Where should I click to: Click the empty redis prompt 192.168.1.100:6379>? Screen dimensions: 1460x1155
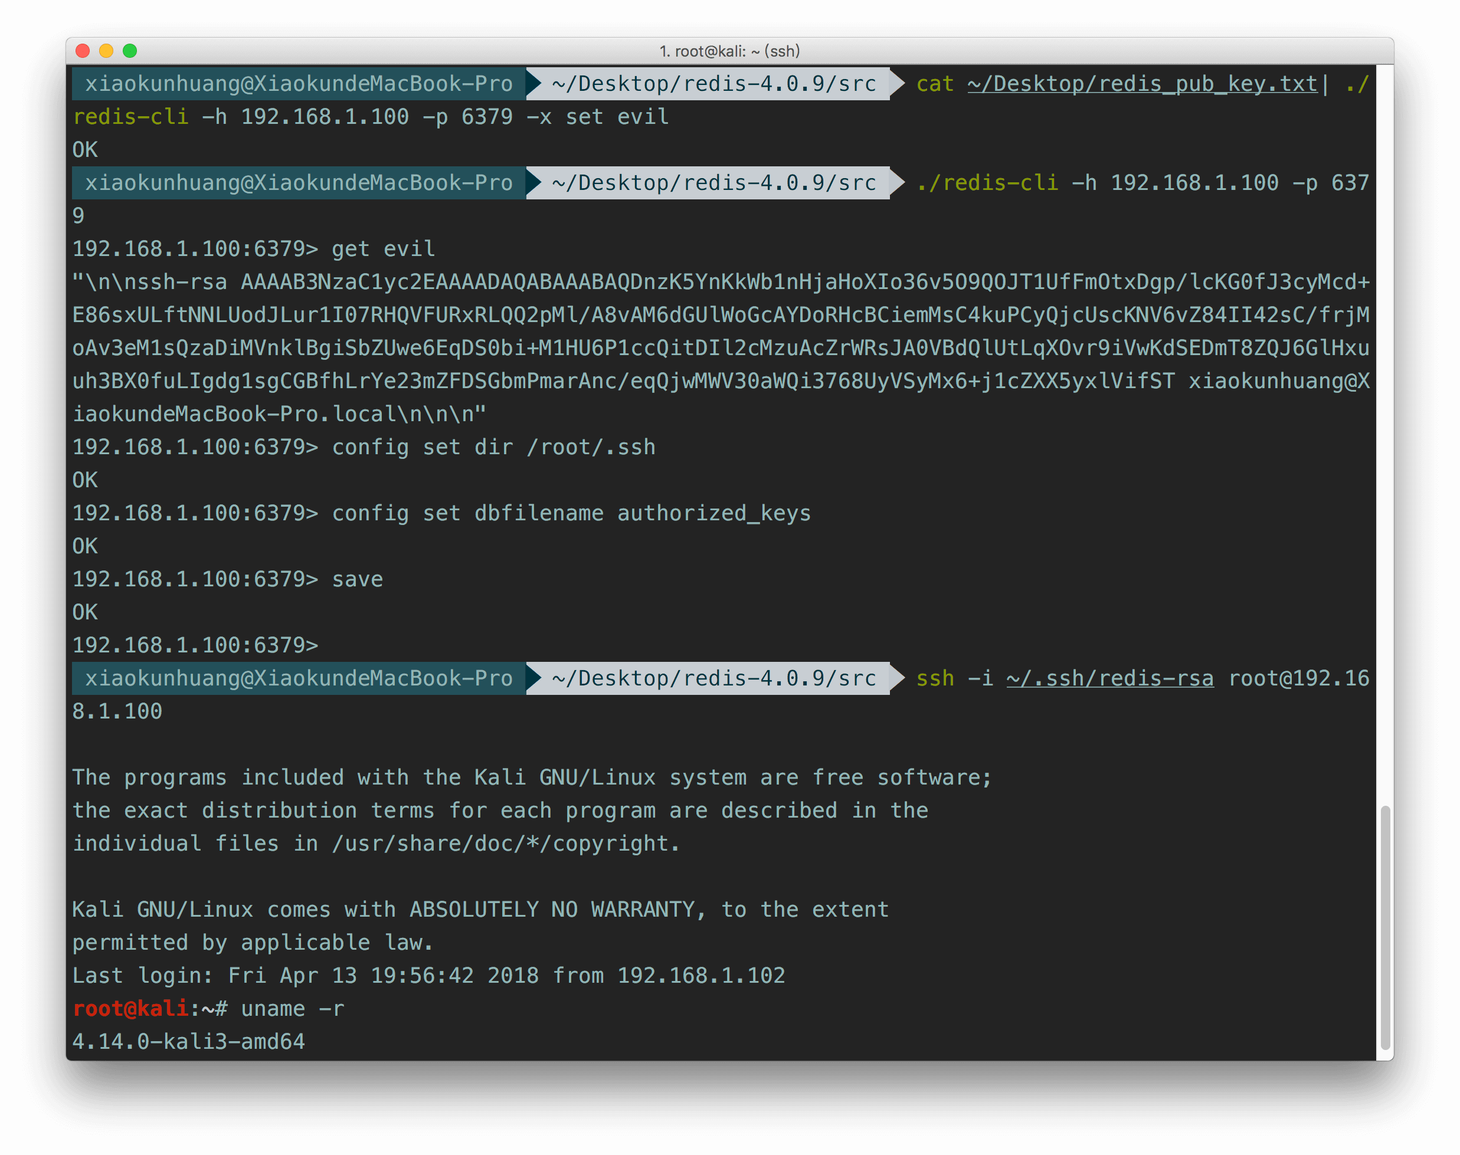tap(195, 645)
